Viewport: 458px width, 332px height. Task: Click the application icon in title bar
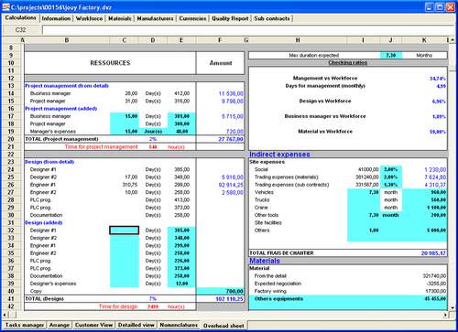[5, 6]
